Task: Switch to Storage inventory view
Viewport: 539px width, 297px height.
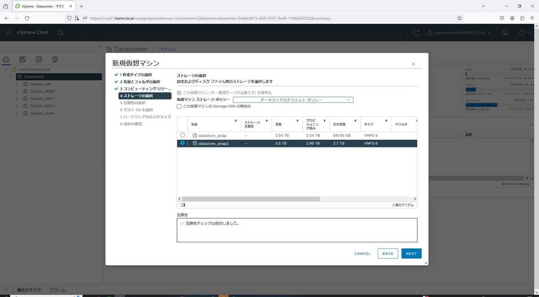Action: coord(39,59)
